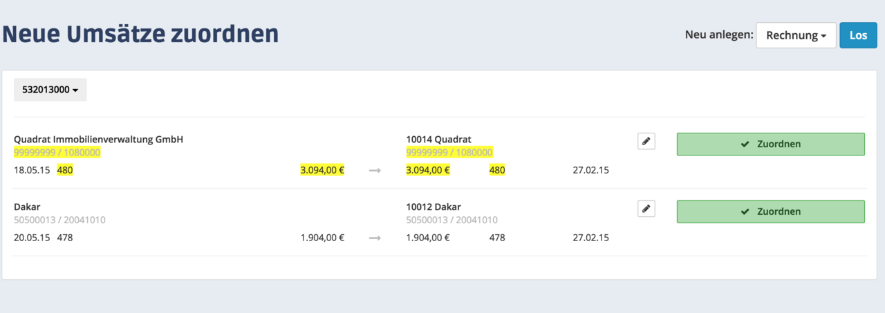
Task: Click the pencil edit icon for Dakar row
Action: coord(646,209)
